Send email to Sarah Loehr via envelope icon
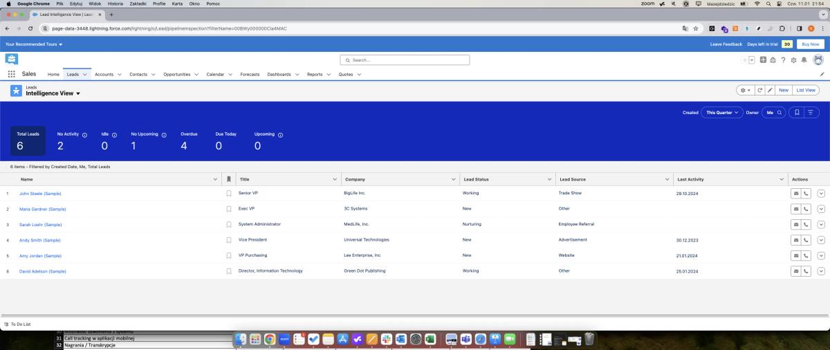 (796, 224)
